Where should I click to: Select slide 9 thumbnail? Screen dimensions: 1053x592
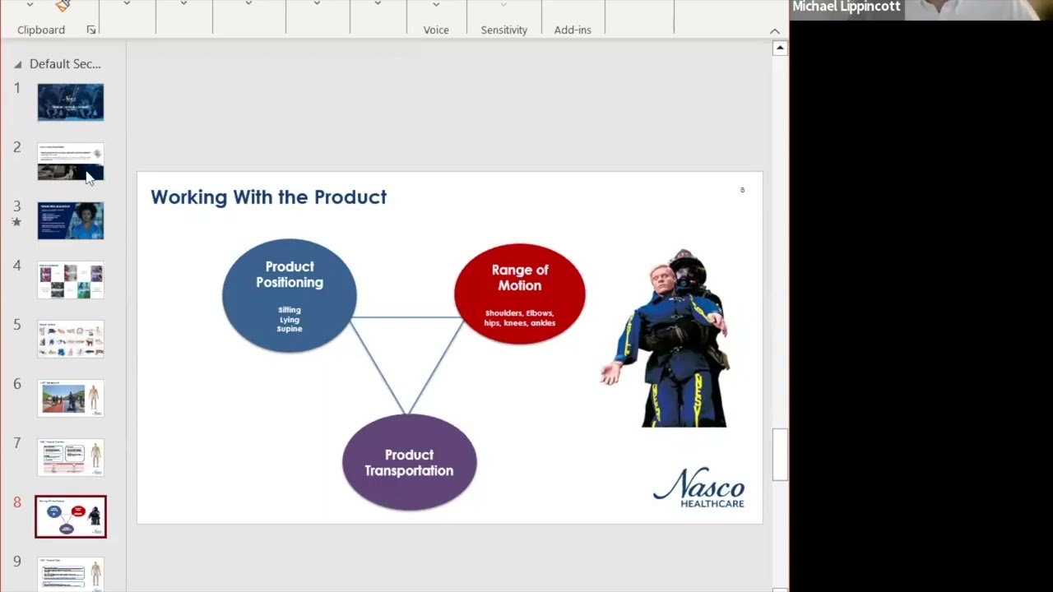(71, 574)
